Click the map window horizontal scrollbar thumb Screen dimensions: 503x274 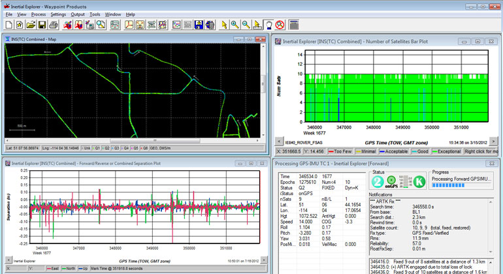[x=155, y=140]
